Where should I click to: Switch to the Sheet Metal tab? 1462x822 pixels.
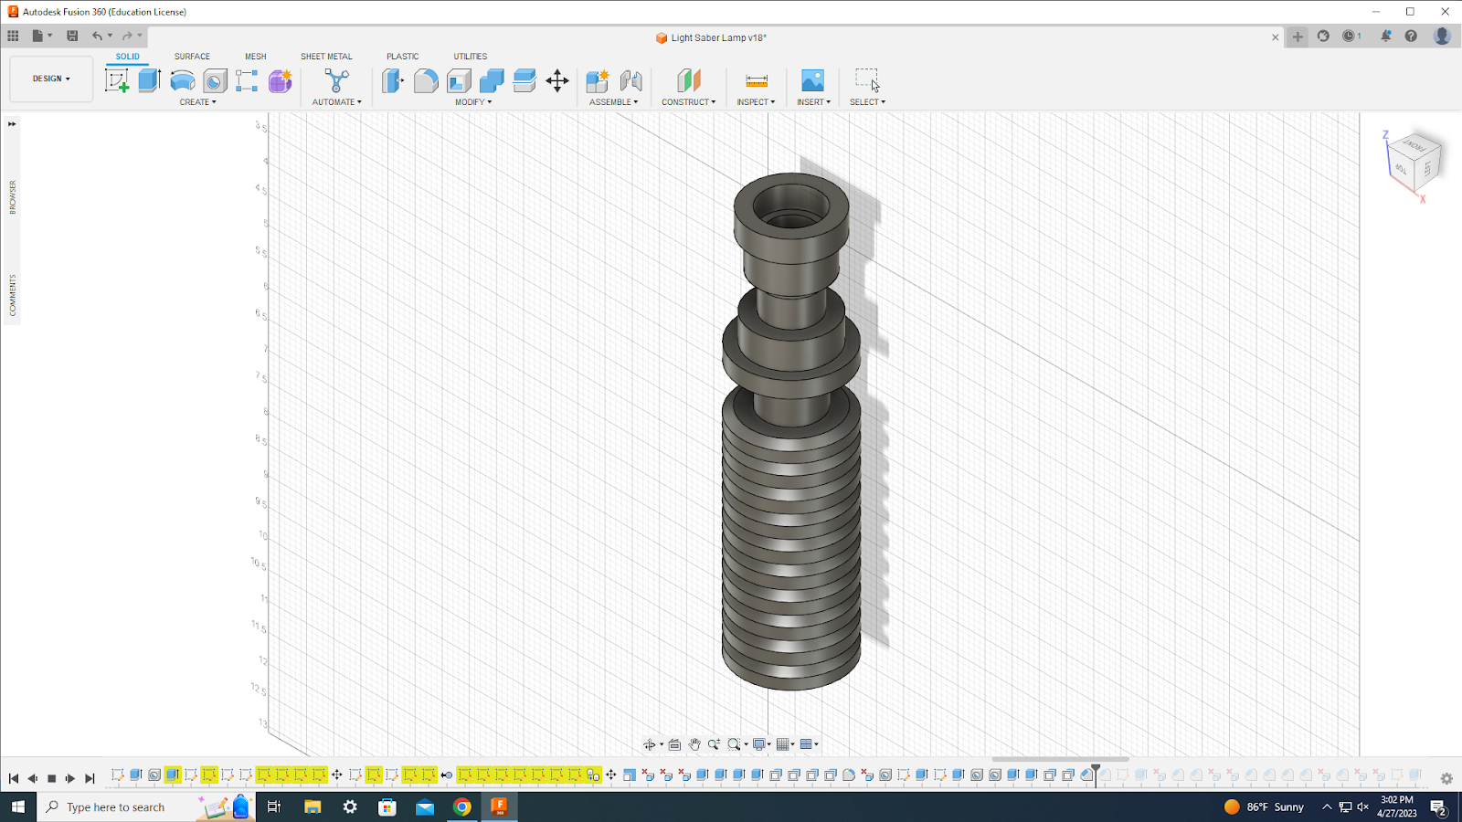click(326, 57)
